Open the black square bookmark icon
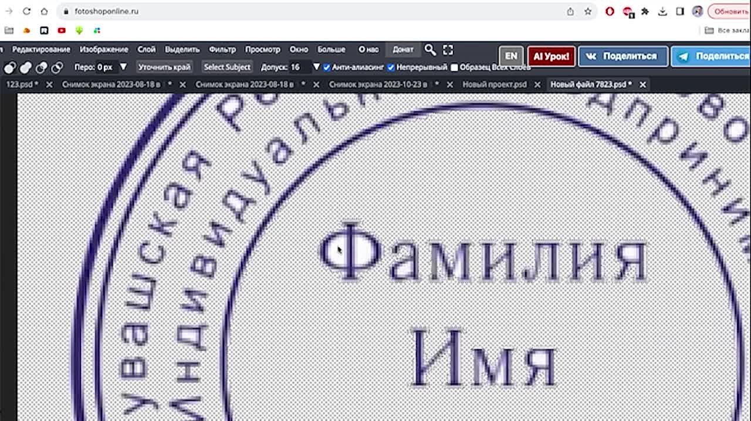Screen dimensions: 751x421 [44, 30]
